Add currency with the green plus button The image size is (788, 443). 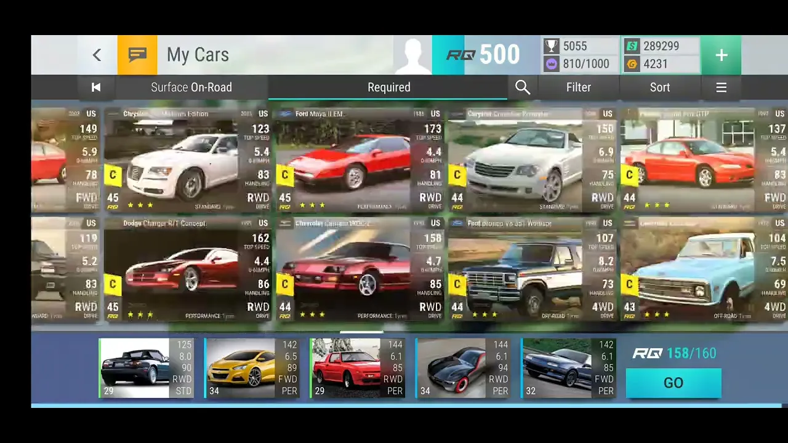coord(721,55)
